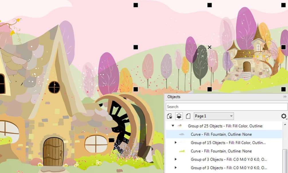Click the selection's center X marker
The image size is (288, 173).
pyautogui.click(x=209, y=47)
